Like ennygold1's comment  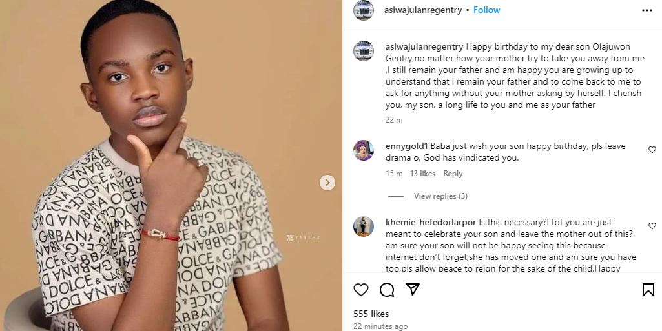pyautogui.click(x=652, y=150)
